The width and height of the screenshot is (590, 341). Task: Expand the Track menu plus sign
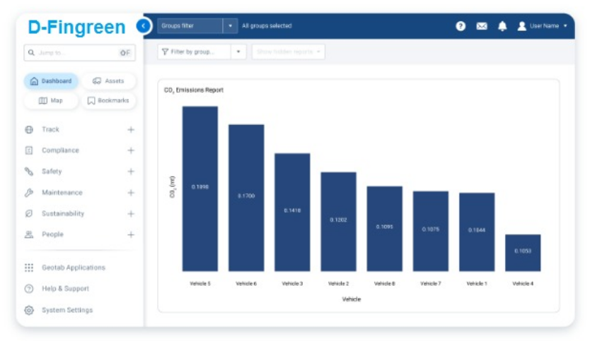click(131, 130)
